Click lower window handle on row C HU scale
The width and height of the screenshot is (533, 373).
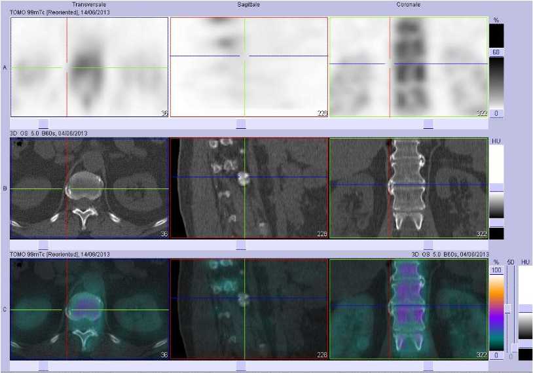(526, 344)
